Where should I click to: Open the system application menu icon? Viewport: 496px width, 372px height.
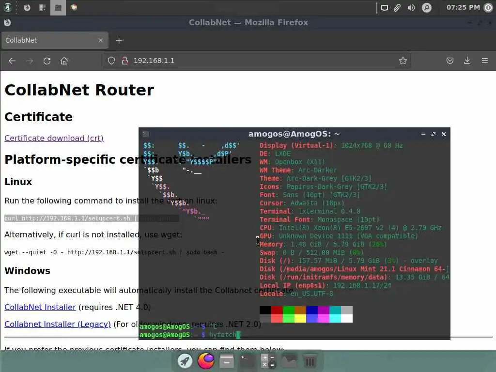click(x=7, y=7)
